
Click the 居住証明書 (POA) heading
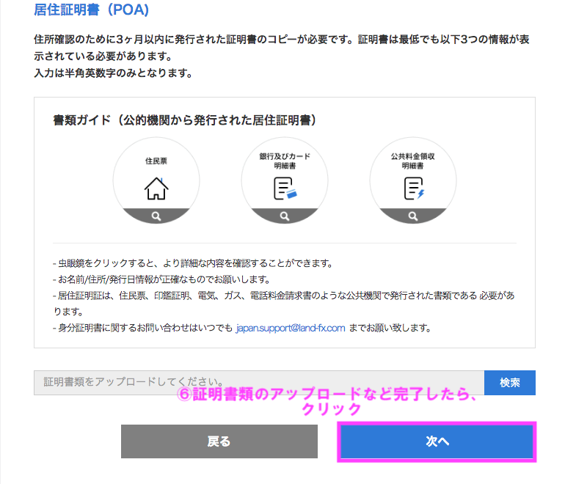91,10
